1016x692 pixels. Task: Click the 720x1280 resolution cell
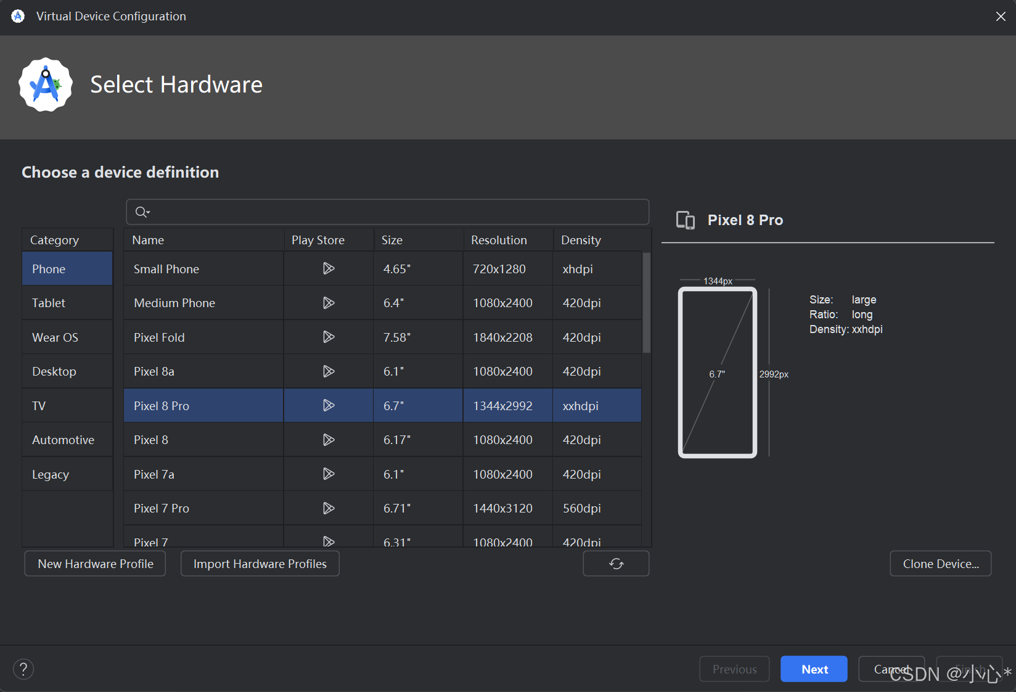pyautogui.click(x=508, y=269)
